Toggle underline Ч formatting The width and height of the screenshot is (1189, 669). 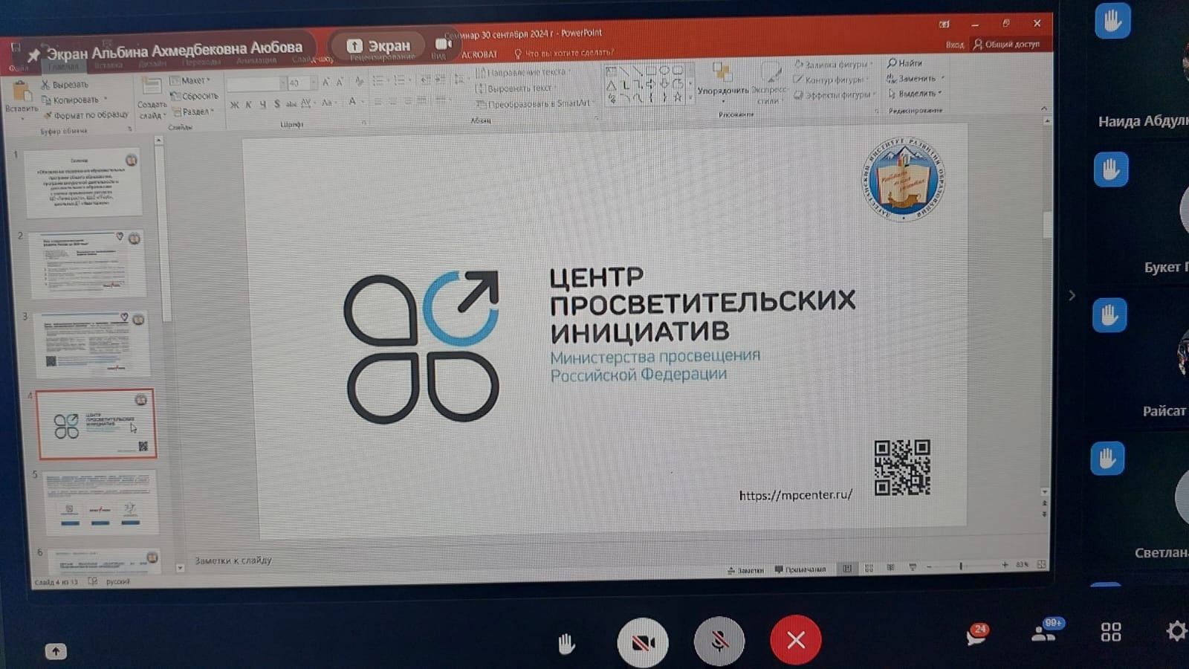tap(262, 104)
